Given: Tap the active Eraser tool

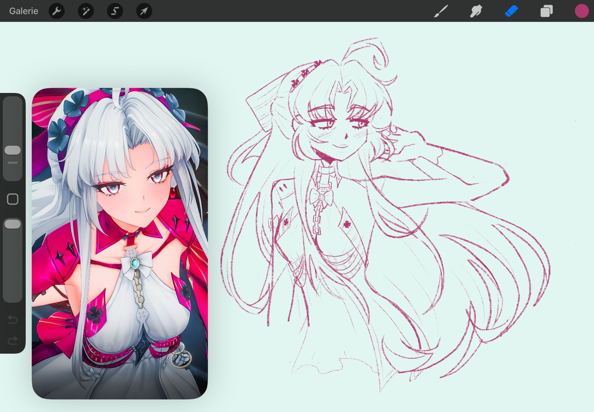Looking at the screenshot, I should [511, 11].
